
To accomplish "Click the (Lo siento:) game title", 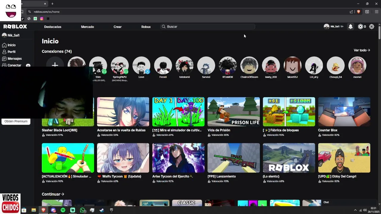I will 271,177.
